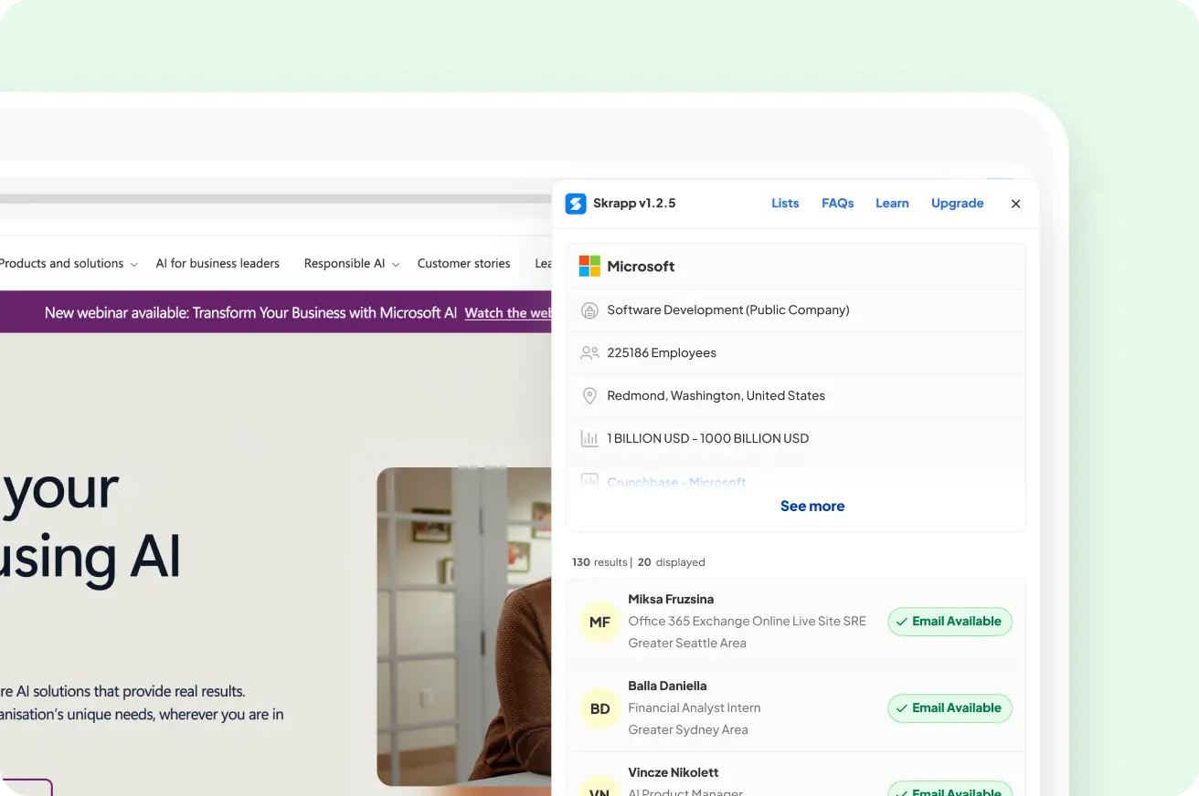Screen dimensions: 1199x796
Task: Click the employees icon next to 225186 Employees
Action: (x=589, y=352)
